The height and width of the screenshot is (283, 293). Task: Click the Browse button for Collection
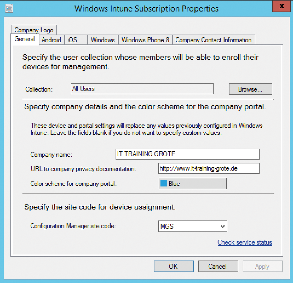250,89
